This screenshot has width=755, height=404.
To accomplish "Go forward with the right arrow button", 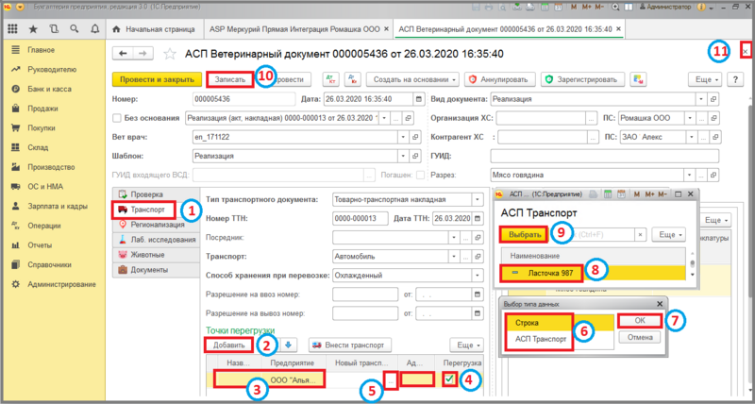I will 143,54.
